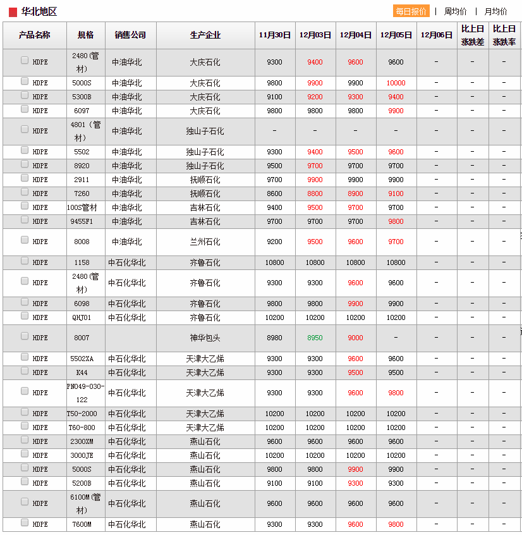Click the 比上日涨跌差 column header
Image resolution: width=522 pixels, height=535 pixels.
473,35
